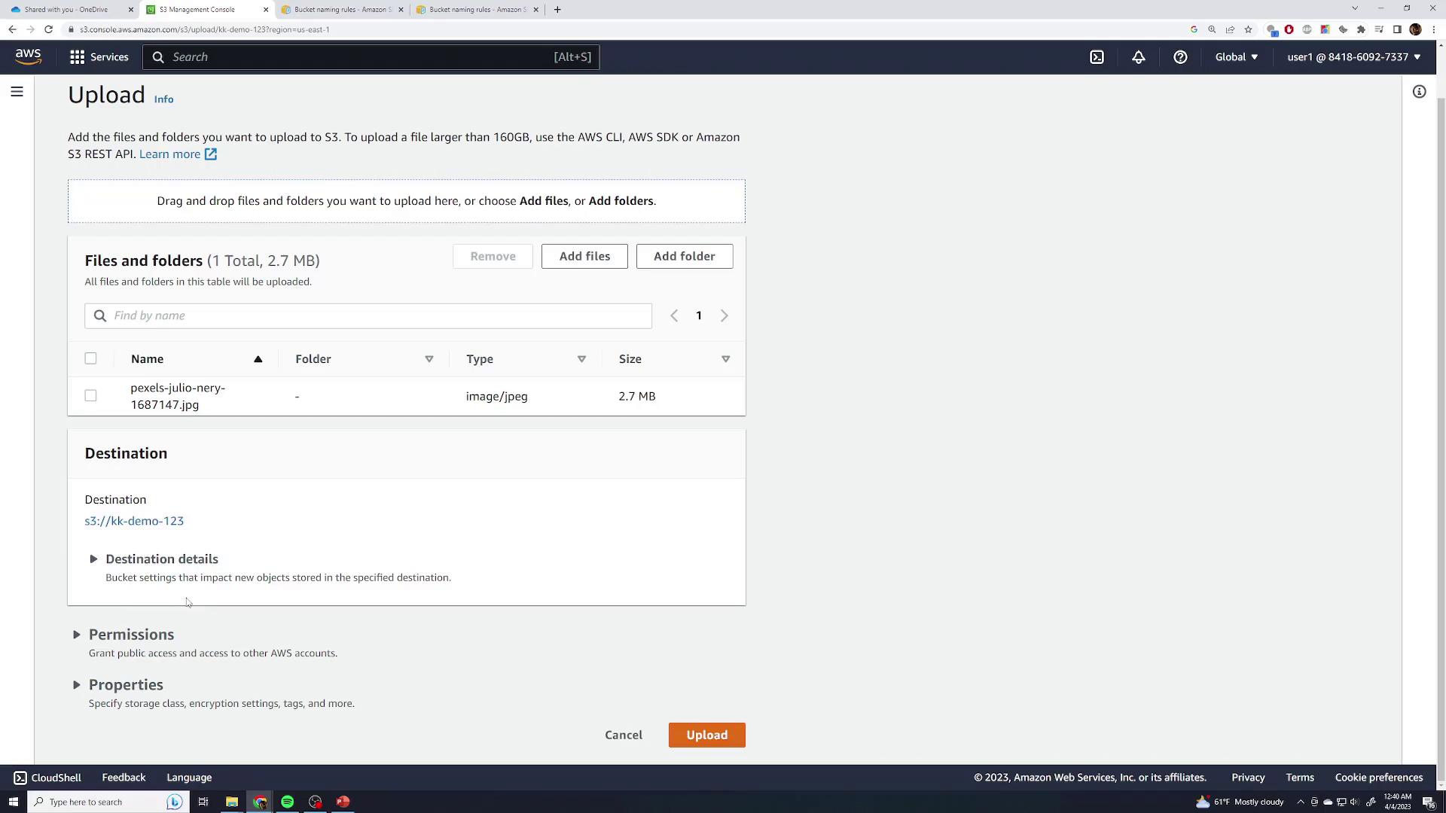Screen dimensions: 1446x813
Task: Click the sort ascending arrow on Name
Action: (x=258, y=358)
